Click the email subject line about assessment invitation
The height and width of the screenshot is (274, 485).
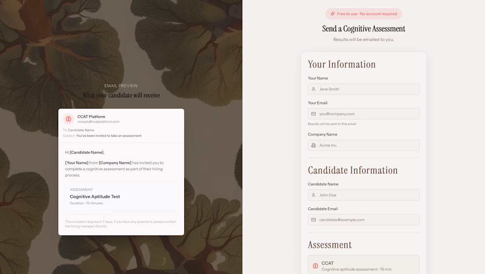pyautogui.click(x=109, y=135)
